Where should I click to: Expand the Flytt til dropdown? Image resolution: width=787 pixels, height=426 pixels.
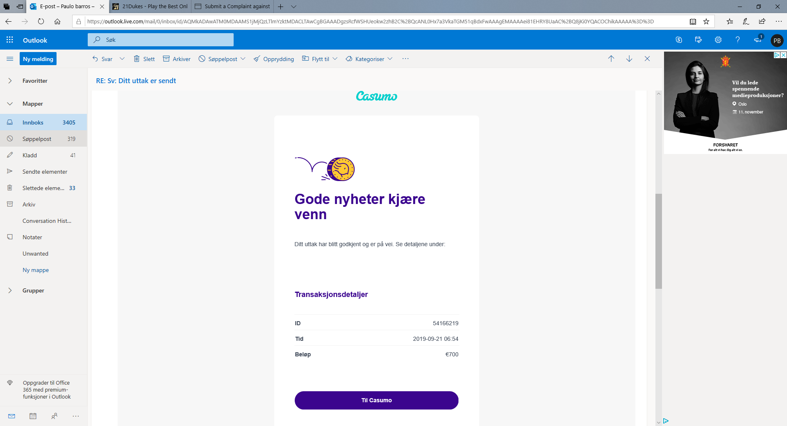335,59
